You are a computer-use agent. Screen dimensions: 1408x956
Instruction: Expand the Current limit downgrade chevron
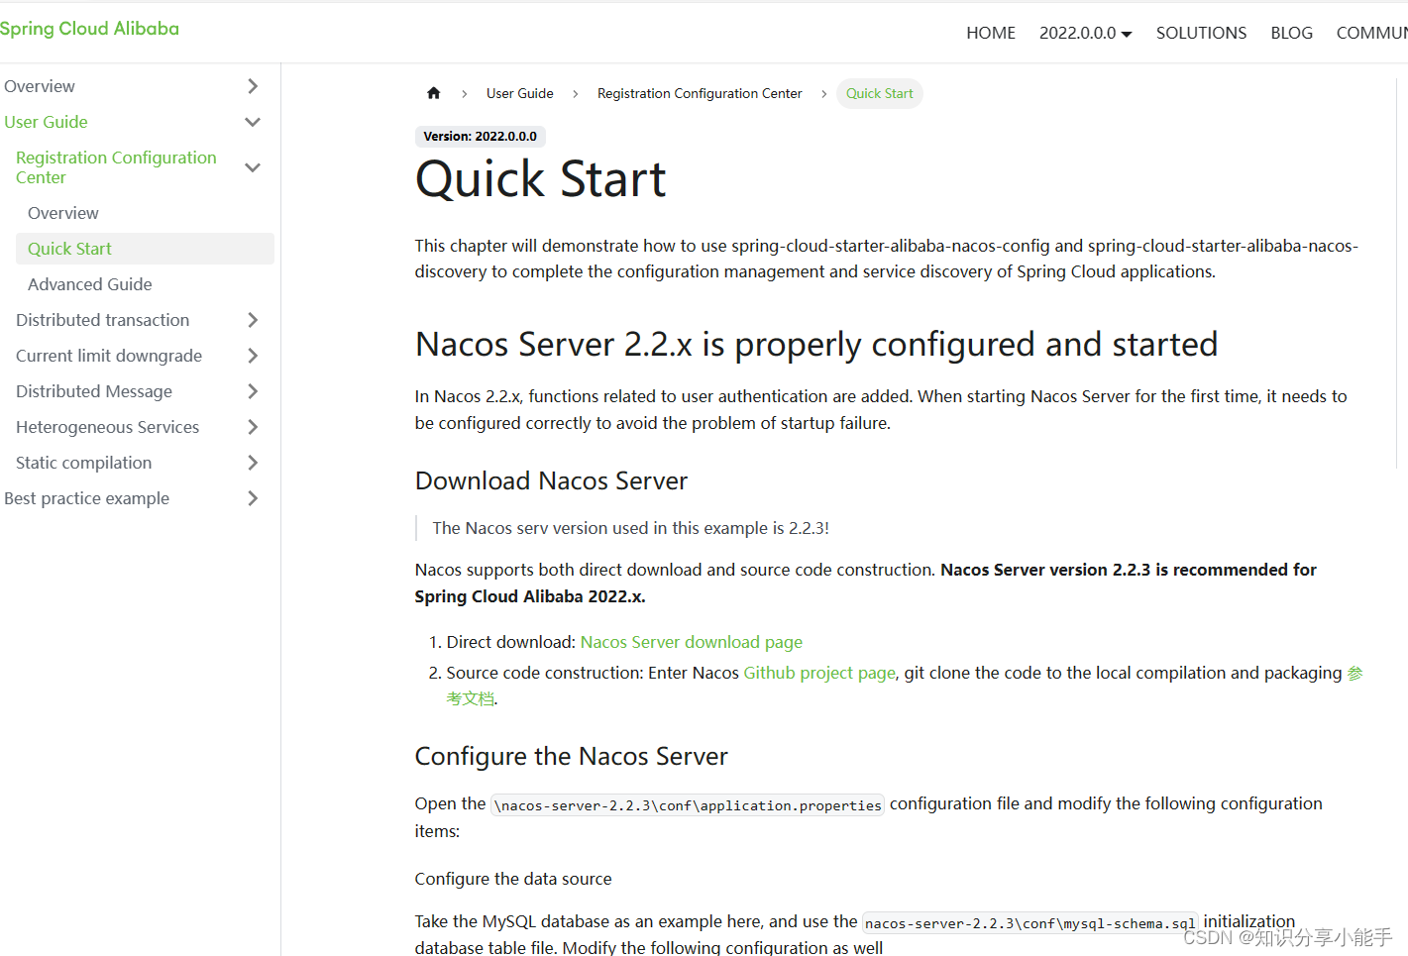pos(253,356)
